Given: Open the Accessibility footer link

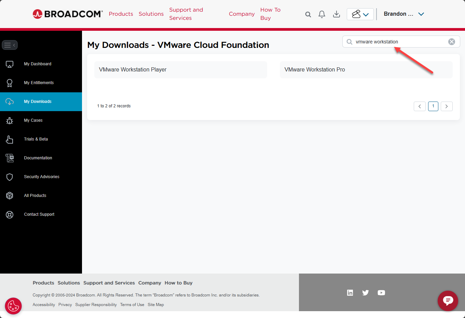Looking at the screenshot, I should [44, 305].
